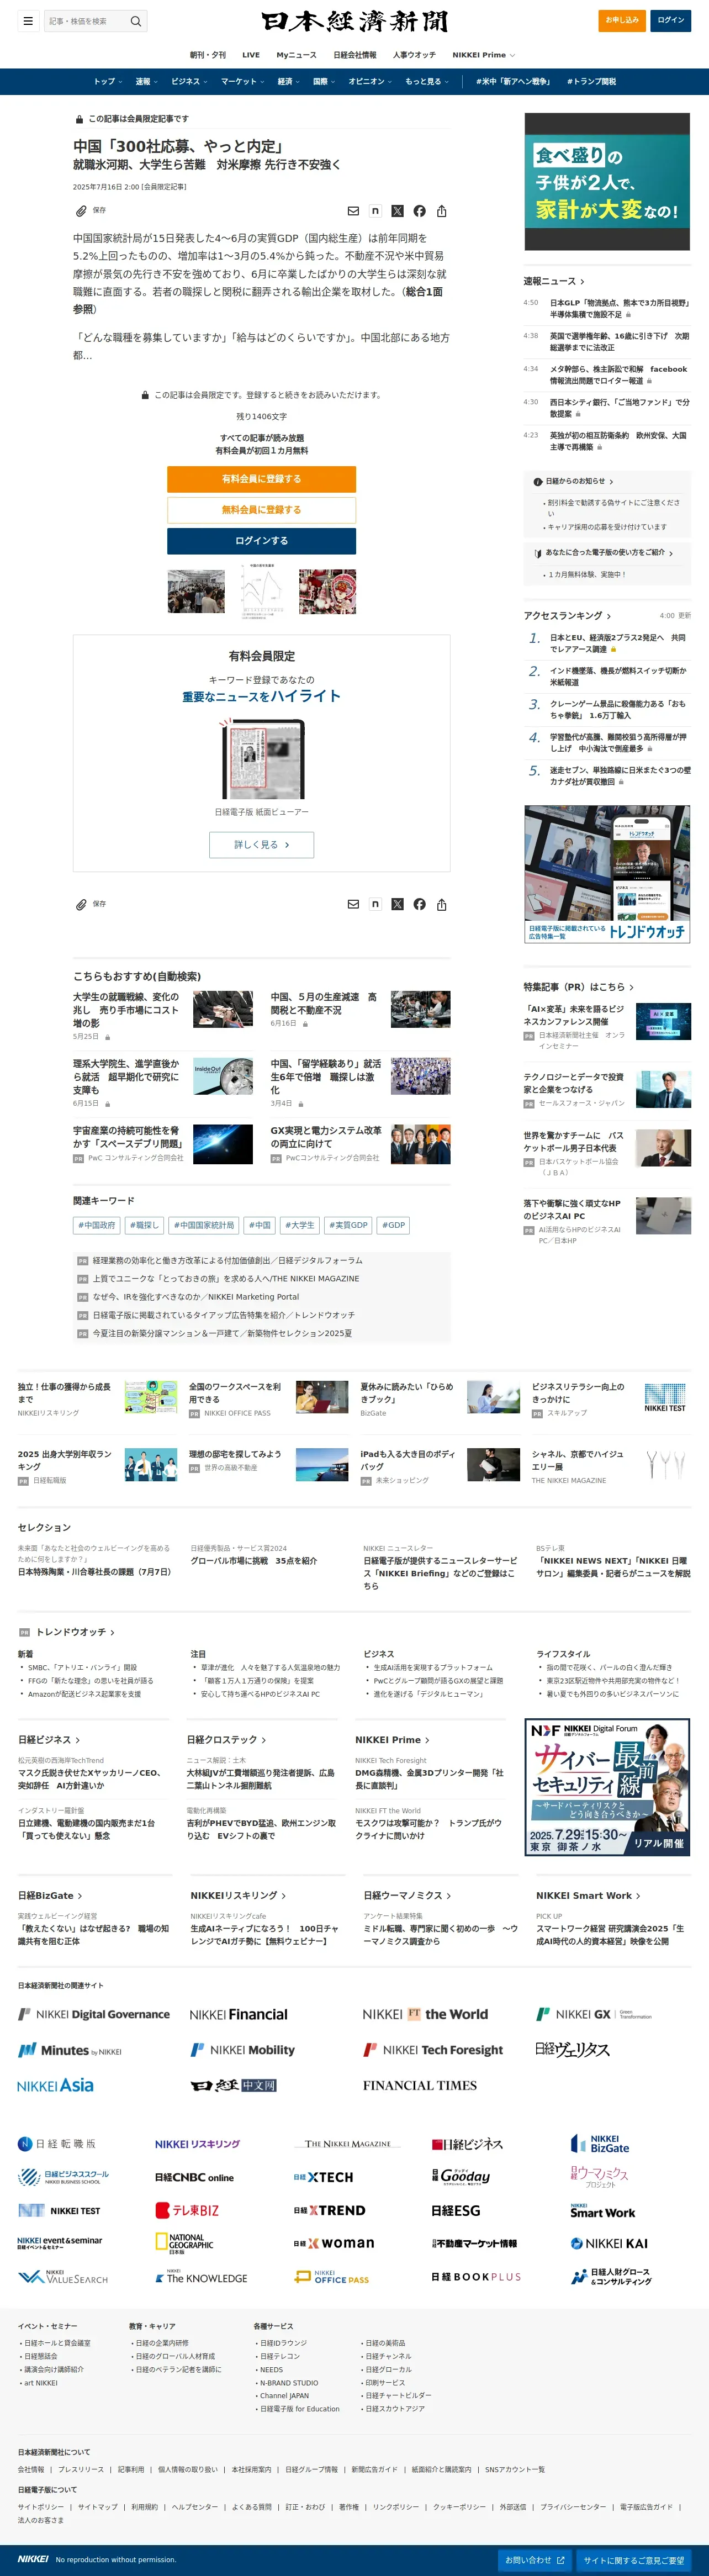Click the save clip icon above こちらもおすすめ section
The width and height of the screenshot is (709, 2576).
click(81, 904)
